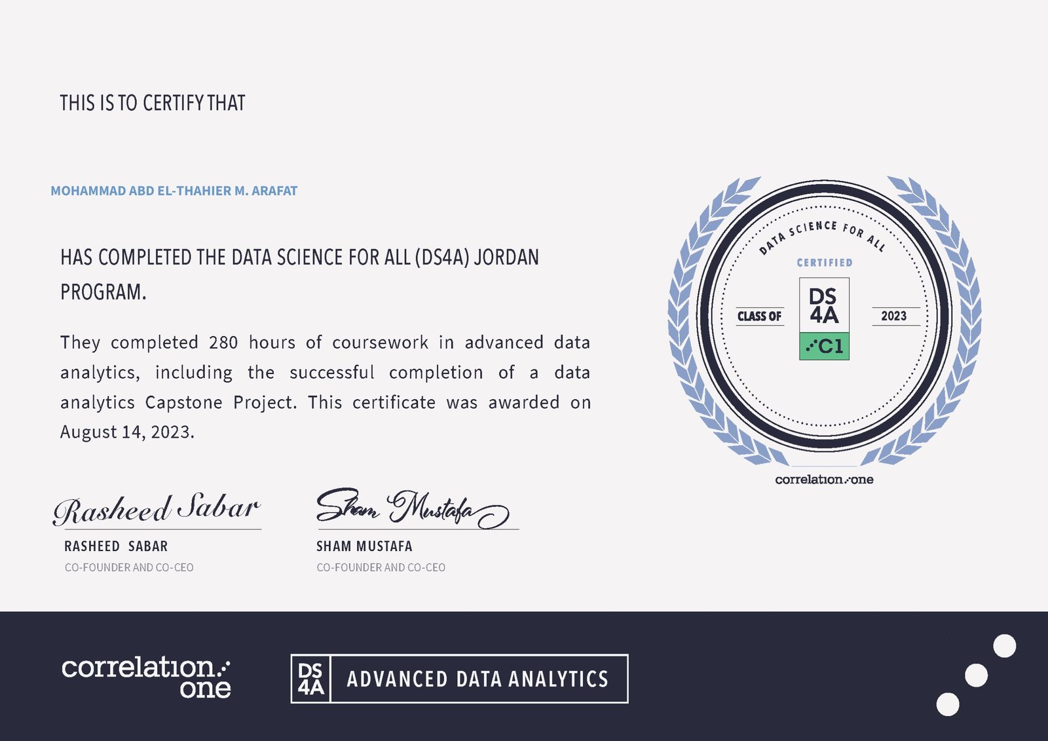Click 'CERTIFIED' label in the seal

(825, 263)
